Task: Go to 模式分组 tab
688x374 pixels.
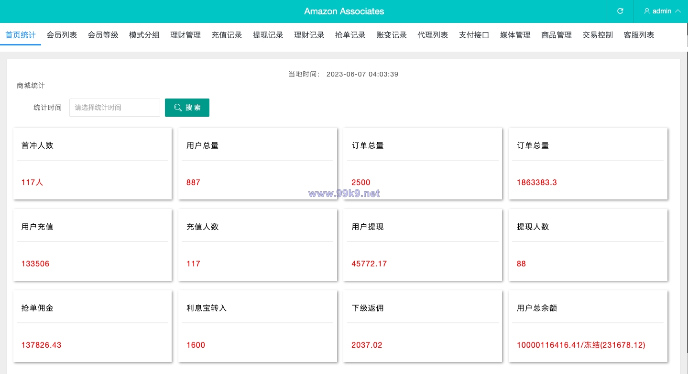Action: [144, 35]
